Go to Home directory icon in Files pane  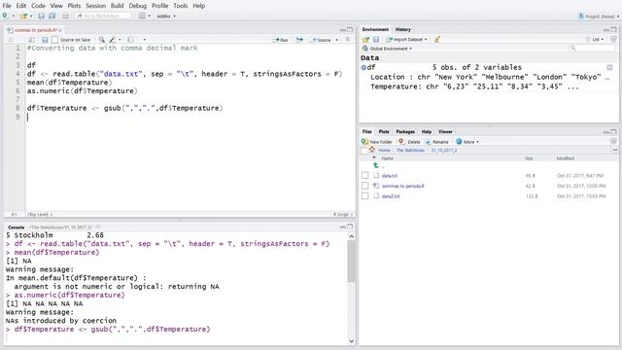pos(371,150)
